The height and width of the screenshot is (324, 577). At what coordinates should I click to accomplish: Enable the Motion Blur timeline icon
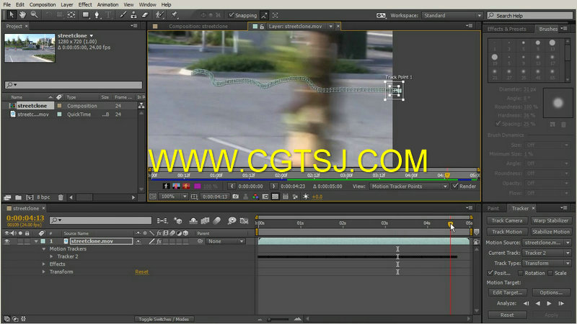tap(217, 220)
